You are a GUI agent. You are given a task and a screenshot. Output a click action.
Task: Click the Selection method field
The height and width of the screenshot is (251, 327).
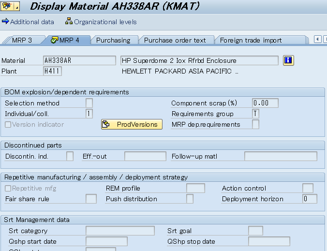(89, 103)
